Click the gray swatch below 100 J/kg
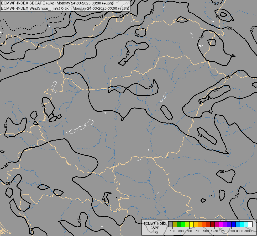The height and width of the screenshot is (236, 257). (170, 224)
